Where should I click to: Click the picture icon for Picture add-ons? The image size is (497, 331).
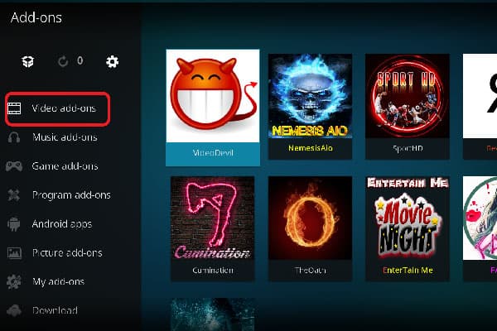pos(14,252)
